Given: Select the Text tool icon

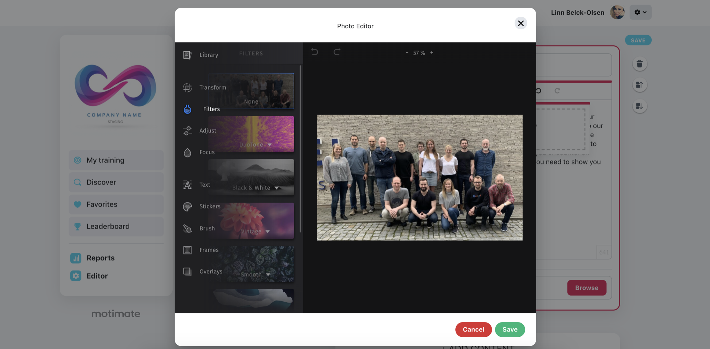Looking at the screenshot, I should [187, 185].
